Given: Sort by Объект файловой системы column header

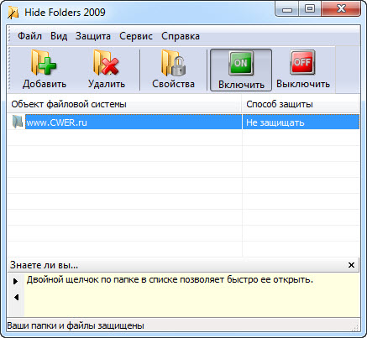Looking at the screenshot, I should point(124,104).
